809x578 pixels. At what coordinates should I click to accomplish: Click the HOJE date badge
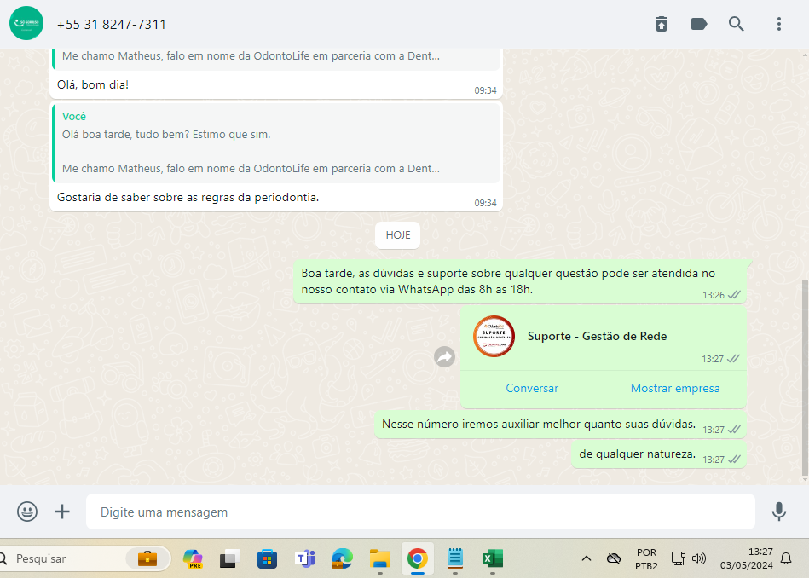pyautogui.click(x=398, y=235)
